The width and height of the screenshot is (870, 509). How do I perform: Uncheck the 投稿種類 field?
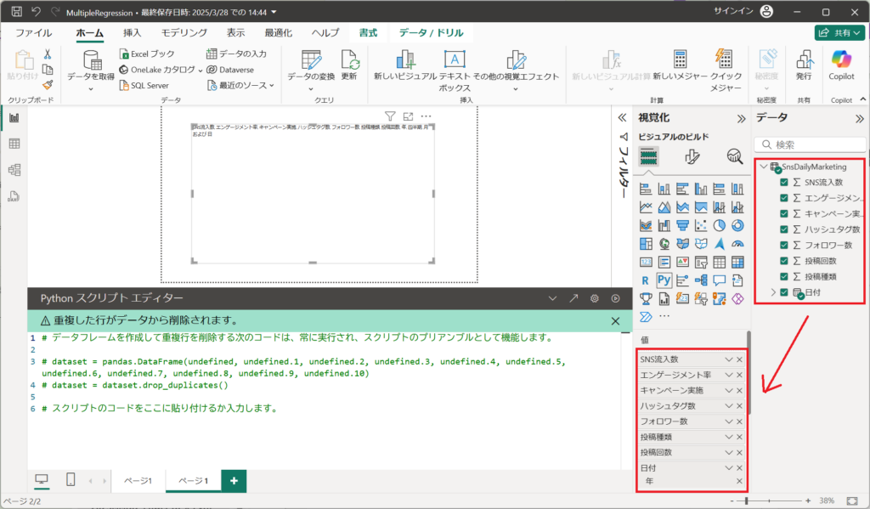tap(784, 276)
